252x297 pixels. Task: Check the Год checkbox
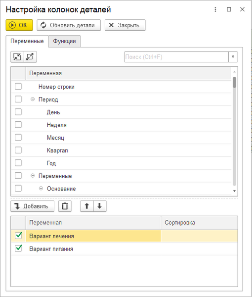pos(18,163)
